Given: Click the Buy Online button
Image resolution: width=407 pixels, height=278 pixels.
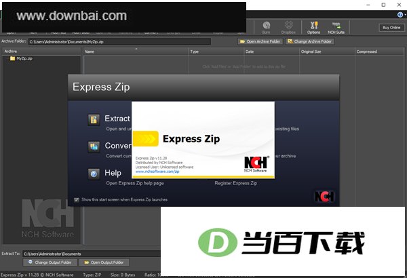Looking at the screenshot, I should [391, 28].
